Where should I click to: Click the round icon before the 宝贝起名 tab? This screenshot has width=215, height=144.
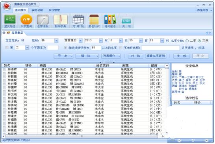pos(4,33)
